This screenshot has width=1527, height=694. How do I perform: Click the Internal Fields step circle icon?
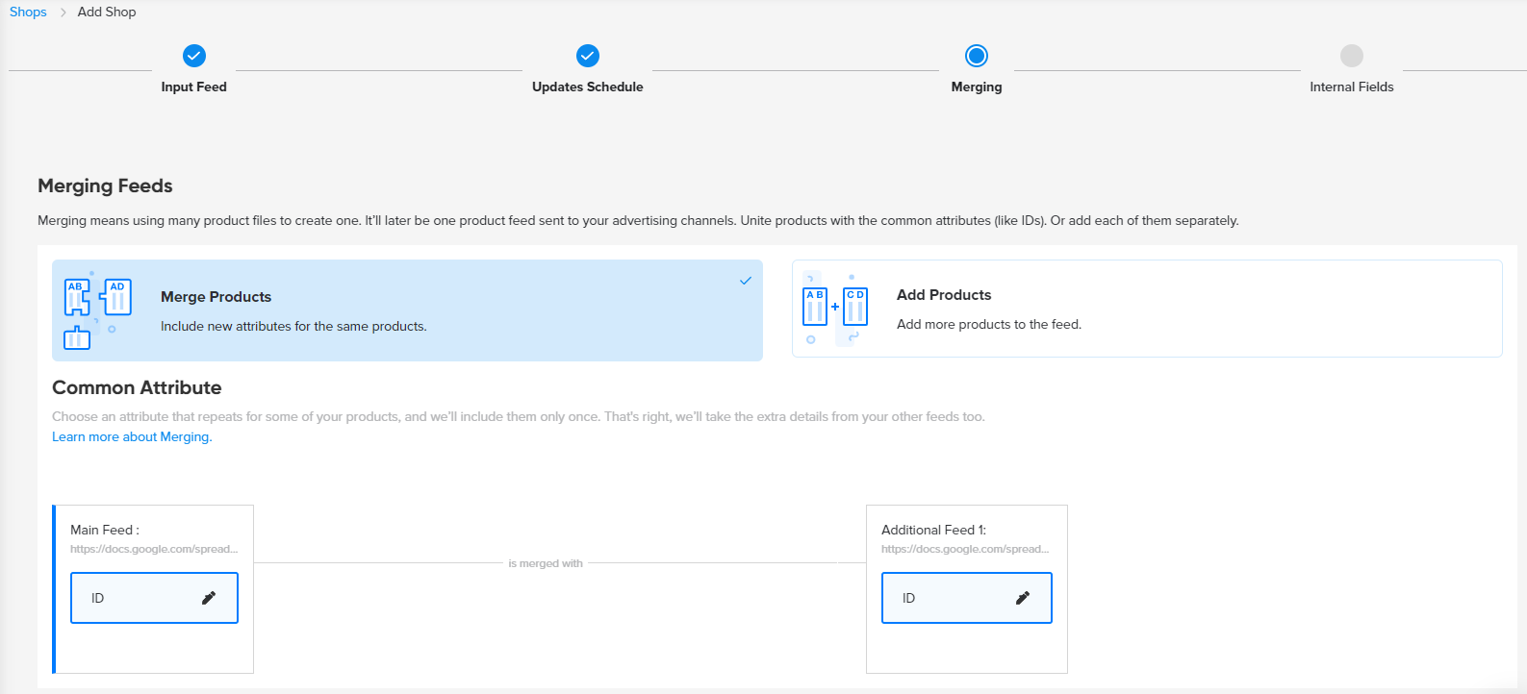[1352, 56]
